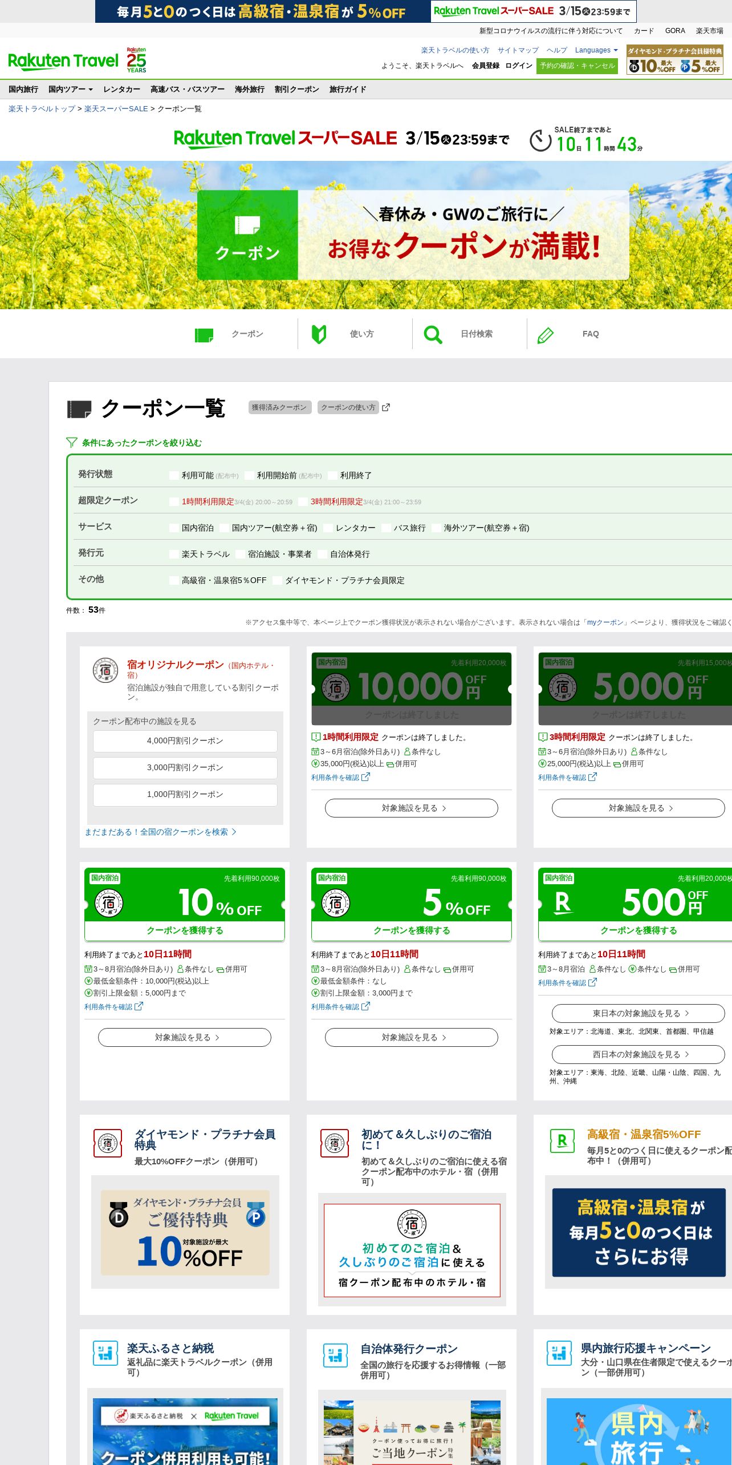Click the magnifier 日付検索 icon
732x1465 pixels.
tap(433, 334)
